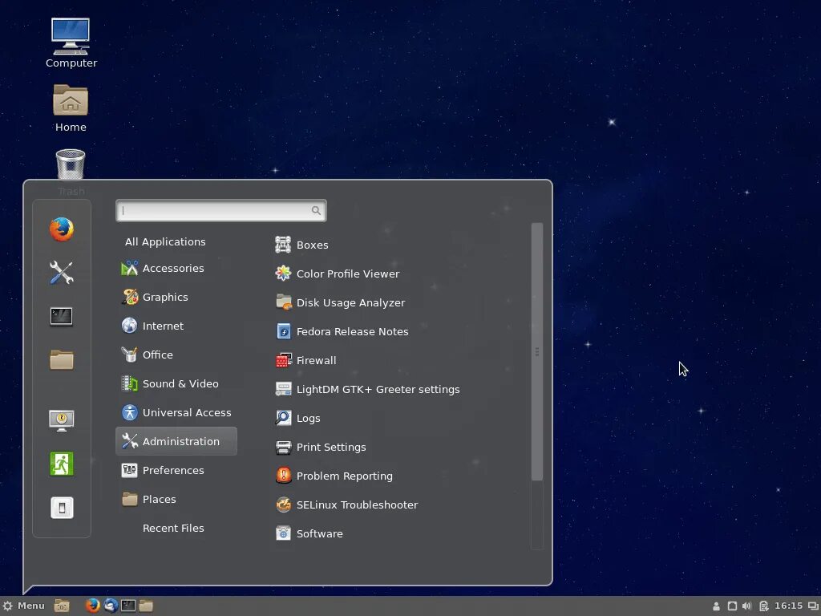Select Universal Access category

176,412
